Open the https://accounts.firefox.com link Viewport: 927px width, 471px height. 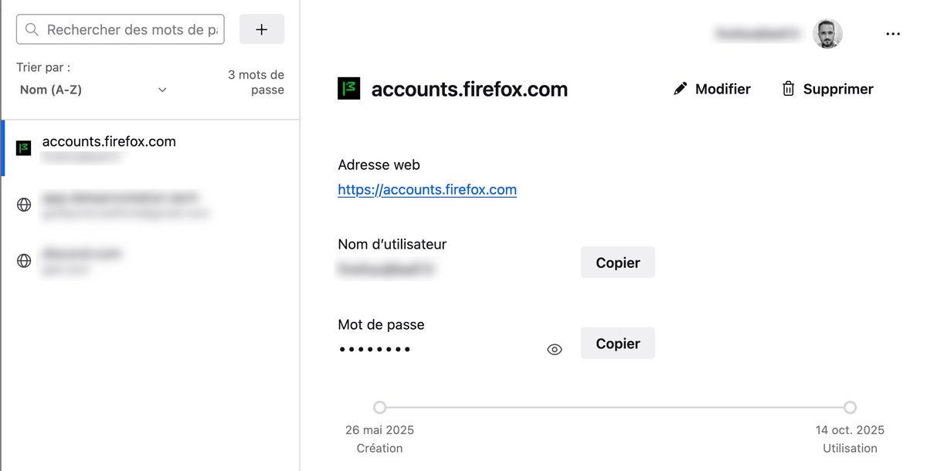click(x=427, y=190)
